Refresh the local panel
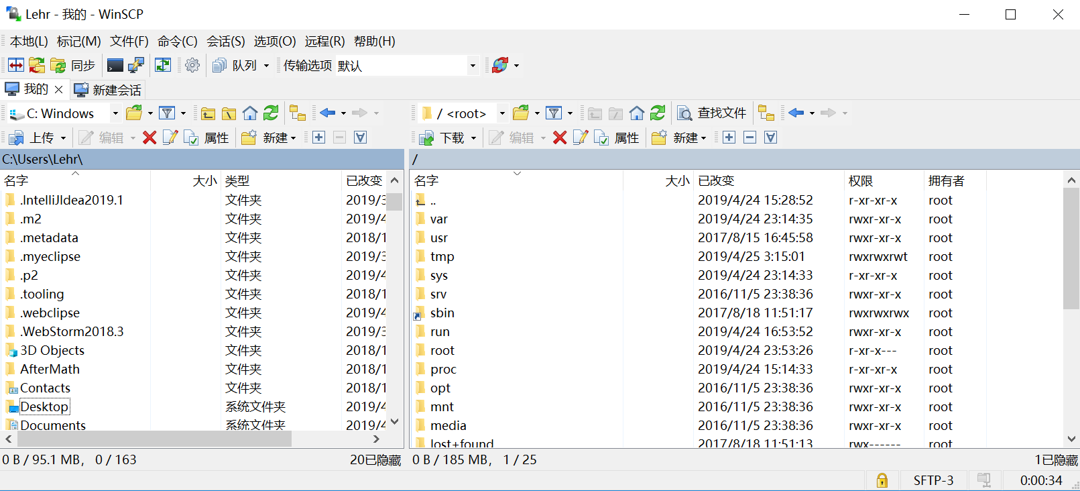This screenshot has height=491, width=1080. (x=271, y=113)
